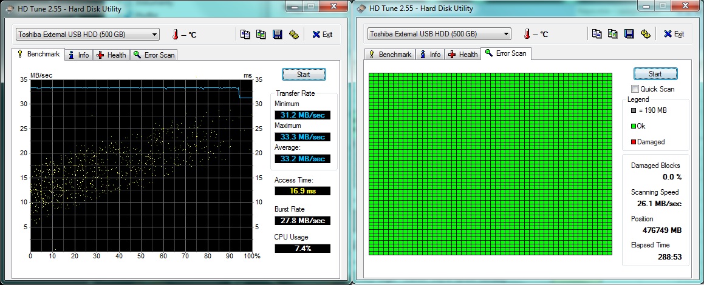The width and height of the screenshot is (704, 285).
Task: Click copy screenshot icon in Error Scan window
Action: point(613,34)
